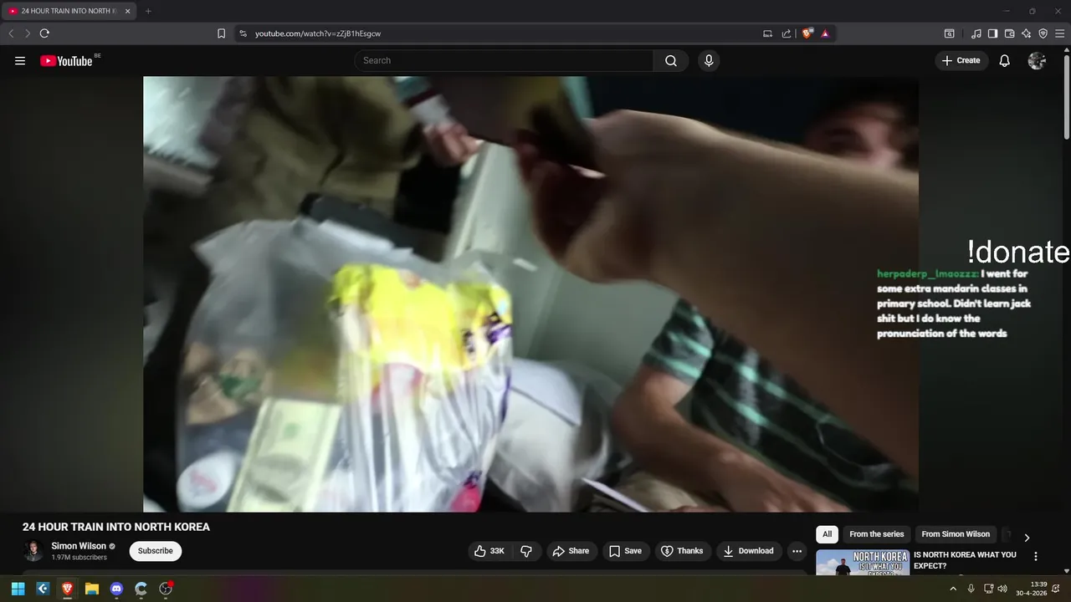The height and width of the screenshot is (602, 1071).
Task: Select 'From Simon Wilson' filter chip
Action: (956, 534)
